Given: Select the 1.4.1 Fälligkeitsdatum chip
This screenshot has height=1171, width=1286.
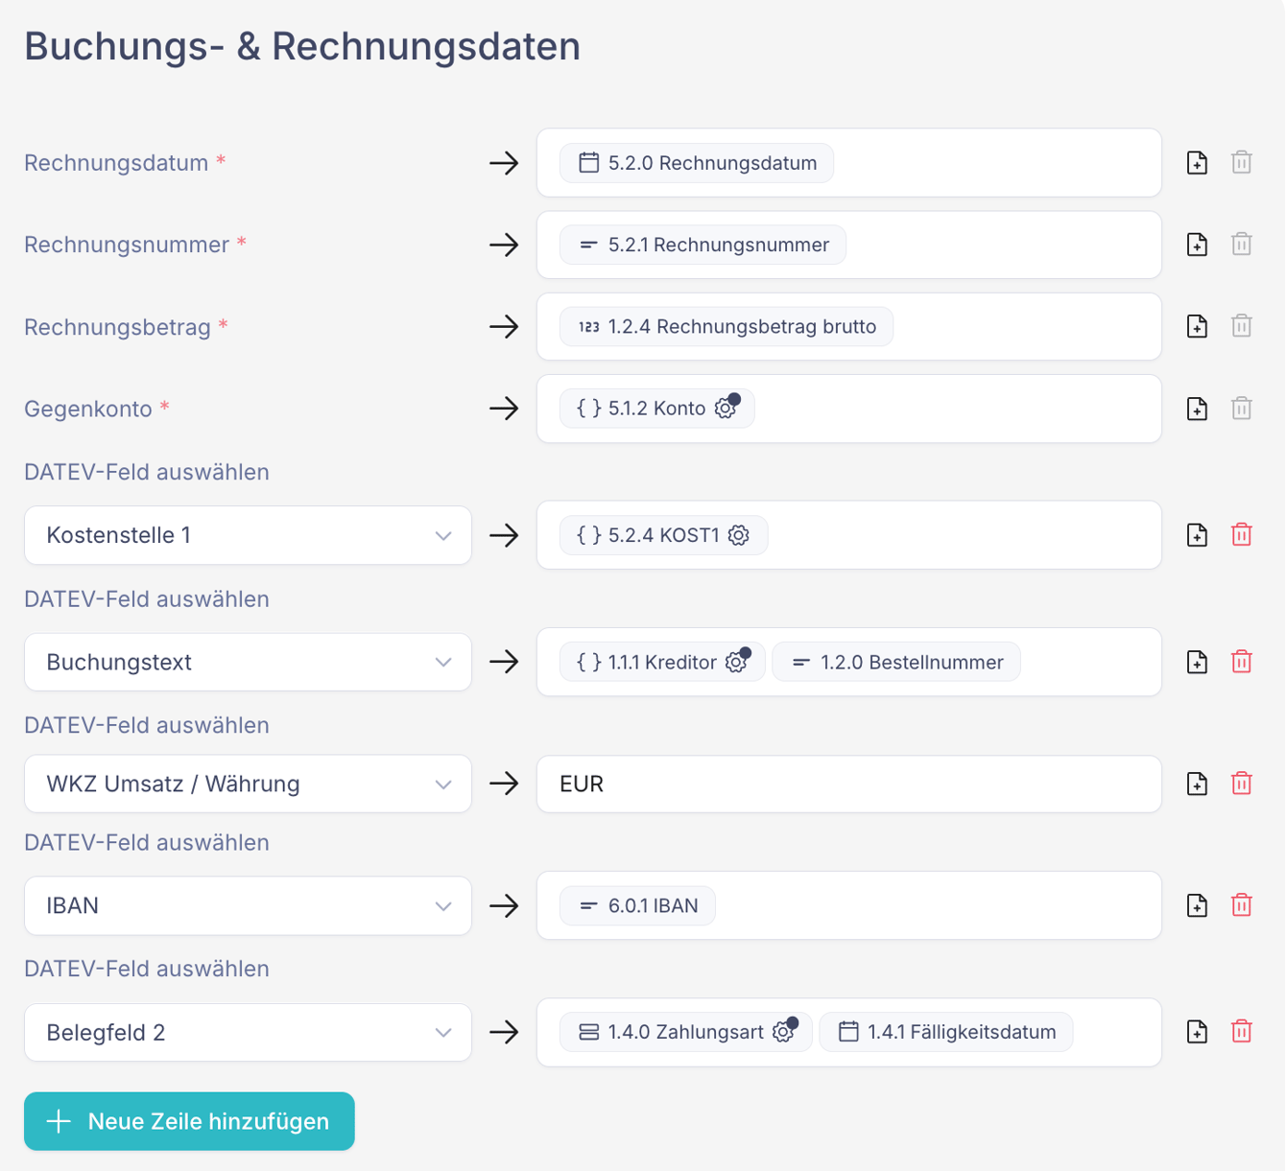Looking at the screenshot, I should coord(946,1033).
